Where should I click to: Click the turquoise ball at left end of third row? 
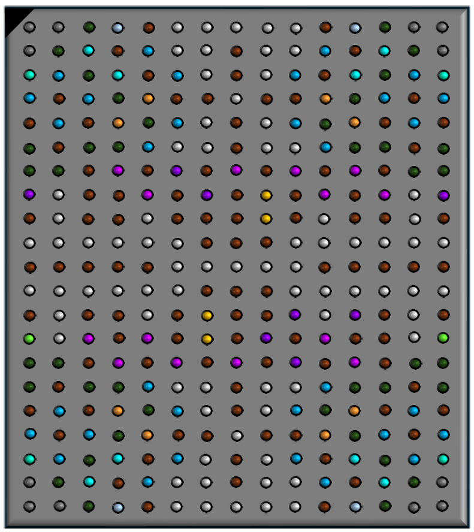pyautogui.click(x=29, y=75)
